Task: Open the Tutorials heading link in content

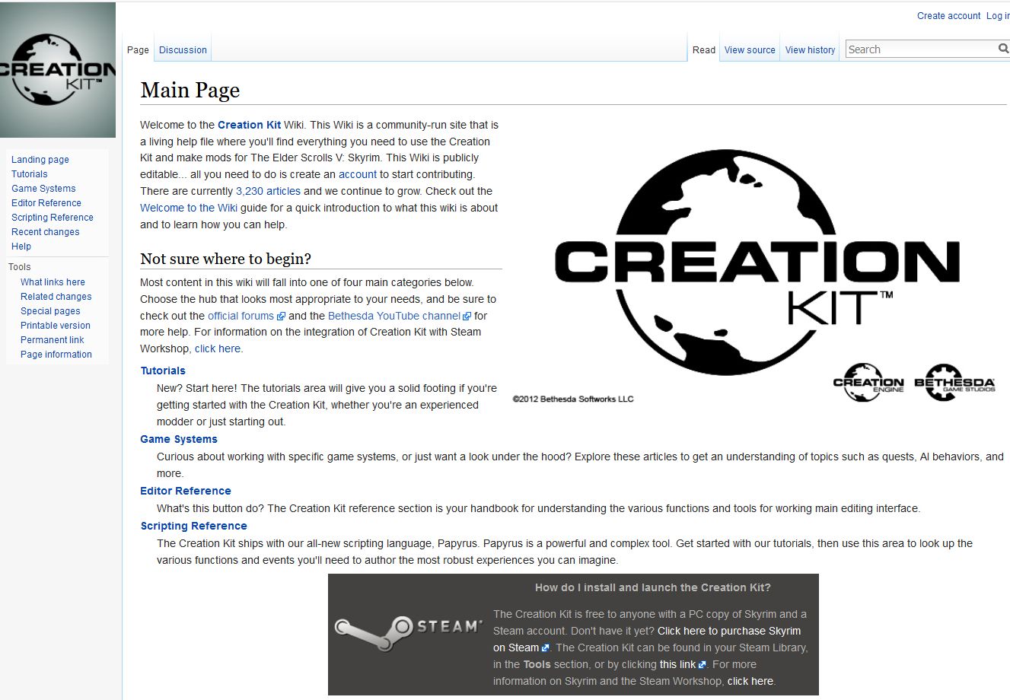Action: tap(163, 371)
